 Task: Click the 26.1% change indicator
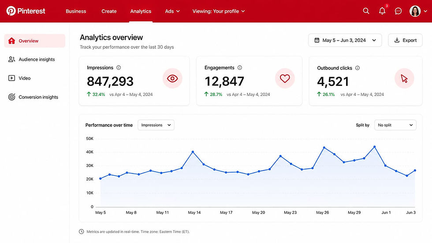pos(326,94)
